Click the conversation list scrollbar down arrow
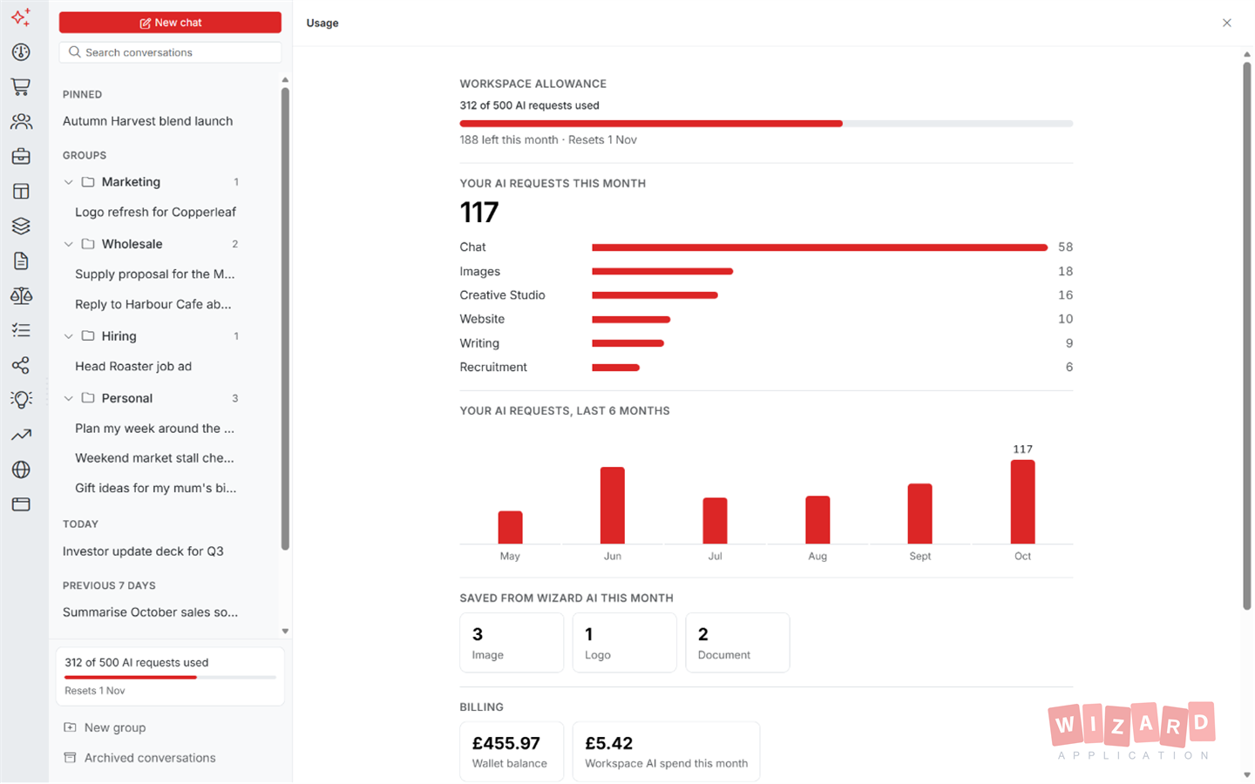Viewport: 1255px width, 784px height. point(285,631)
